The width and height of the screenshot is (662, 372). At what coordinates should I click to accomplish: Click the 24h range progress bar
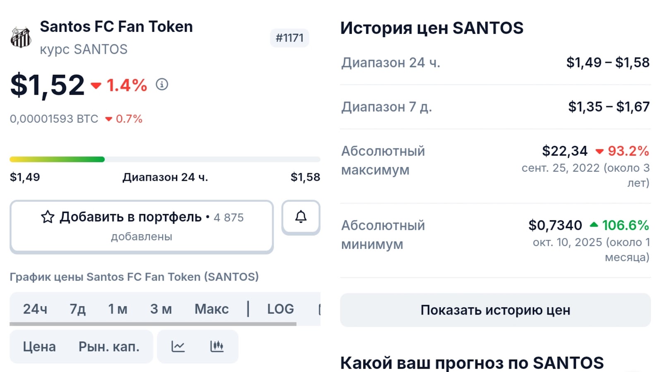pos(165,159)
